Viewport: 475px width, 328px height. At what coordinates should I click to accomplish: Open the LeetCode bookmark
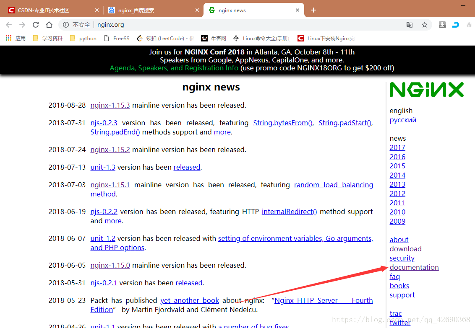click(x=165, y=38)
